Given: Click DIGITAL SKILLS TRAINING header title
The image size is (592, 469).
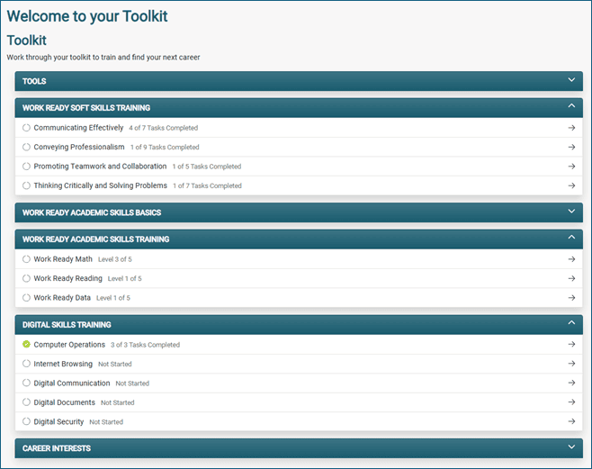Looking at the screenshot, I should pos(67,325).
